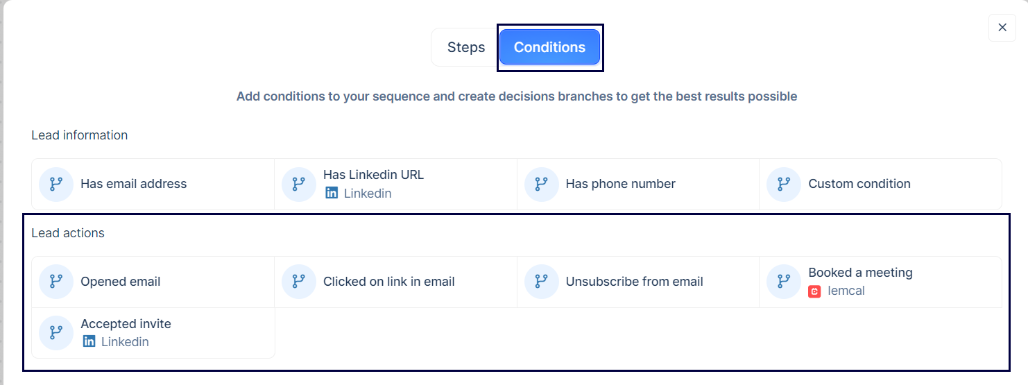Click the branch icon beside Has phone number
Viewport: 1028px width, 385px height.
(x=542, y=184)
